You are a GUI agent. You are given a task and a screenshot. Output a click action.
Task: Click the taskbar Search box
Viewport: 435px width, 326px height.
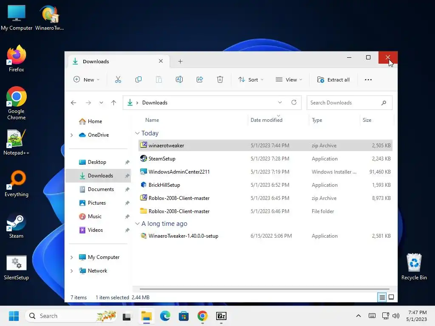[71, 316]
